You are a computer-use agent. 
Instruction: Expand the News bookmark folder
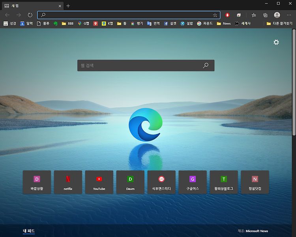click(x=224, y=23)
